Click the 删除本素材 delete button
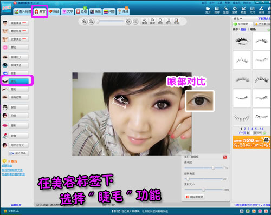The height and width of the screenshot is (215, 271). (x=195, y=197)
